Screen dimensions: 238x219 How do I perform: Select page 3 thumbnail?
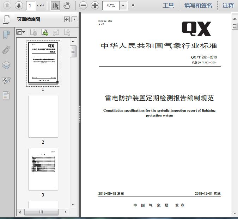[43, 169]
